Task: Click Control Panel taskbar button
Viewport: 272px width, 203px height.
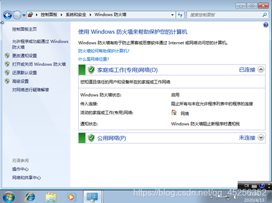Action: click(x=92, y=197)
